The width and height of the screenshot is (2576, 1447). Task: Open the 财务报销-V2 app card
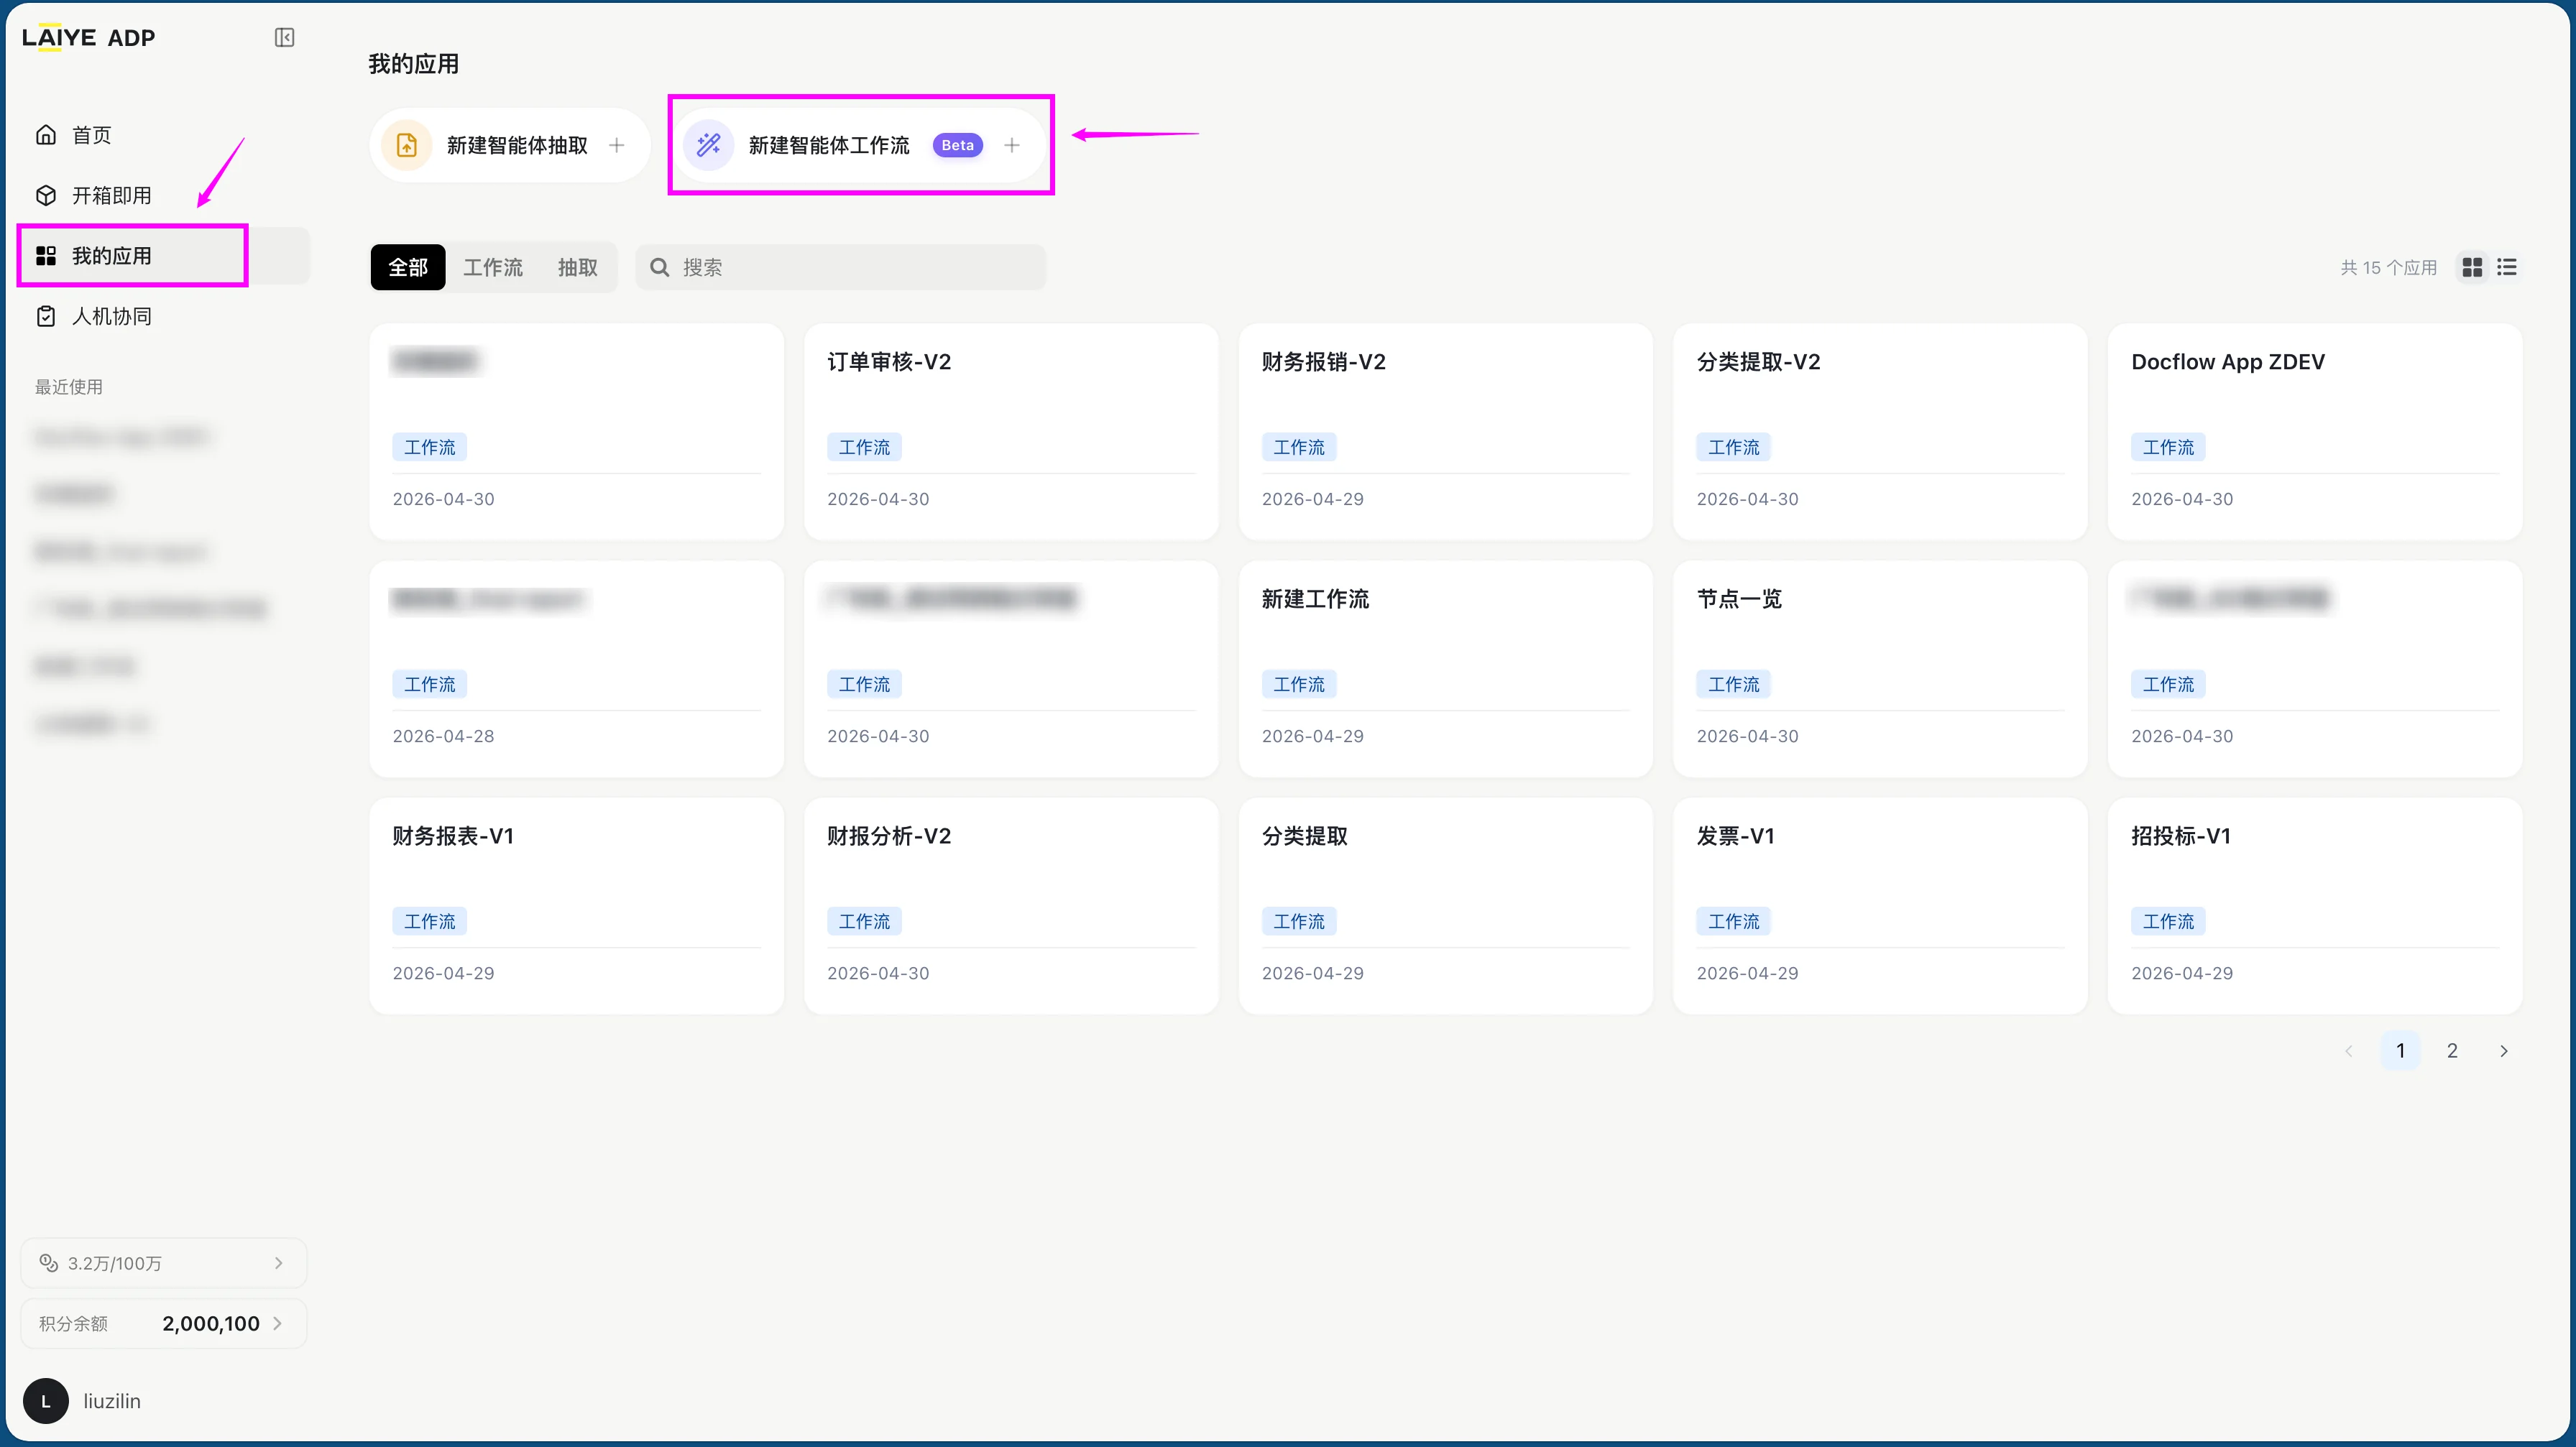click(1445, 432)
